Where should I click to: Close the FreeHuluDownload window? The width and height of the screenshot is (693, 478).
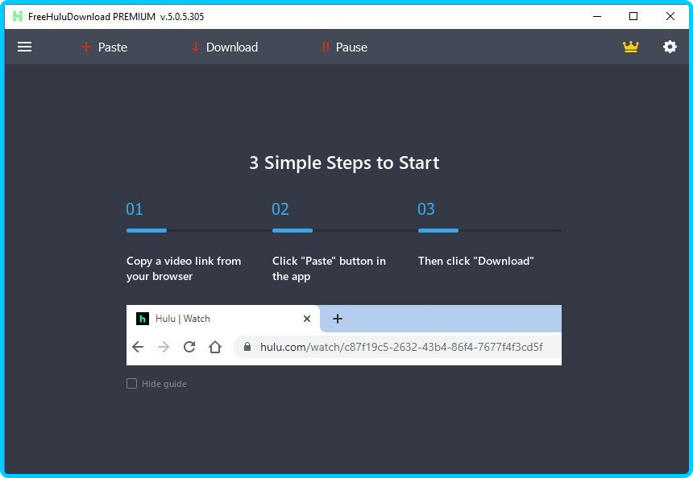(670, 16)
